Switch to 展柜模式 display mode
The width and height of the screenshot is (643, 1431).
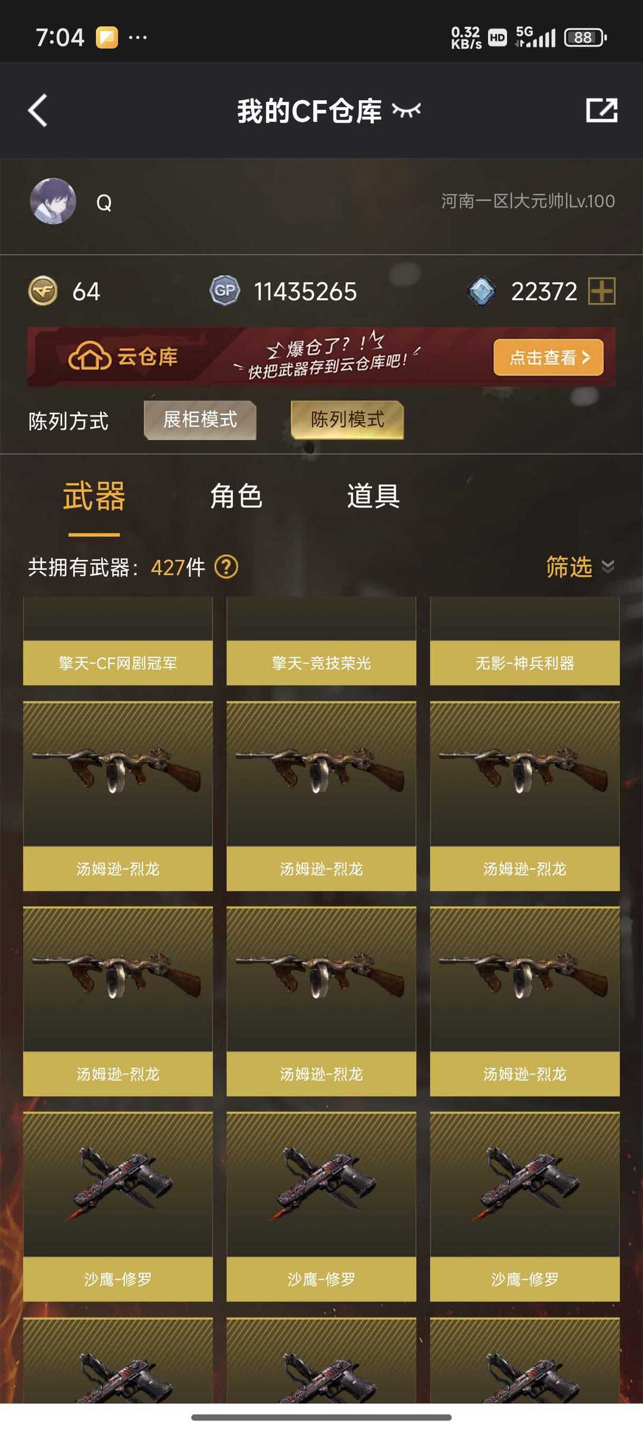[200, 420]
